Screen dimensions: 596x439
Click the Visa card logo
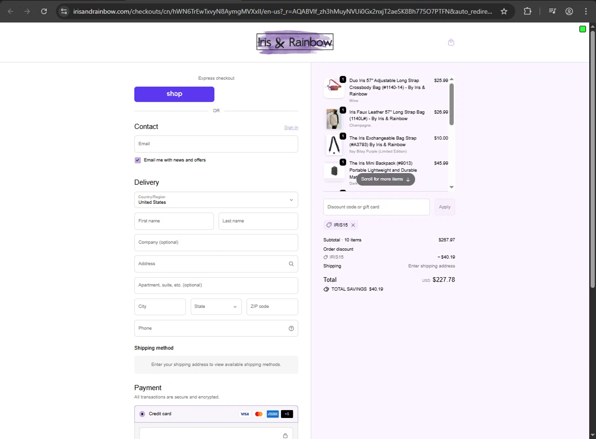coord(245,414)
